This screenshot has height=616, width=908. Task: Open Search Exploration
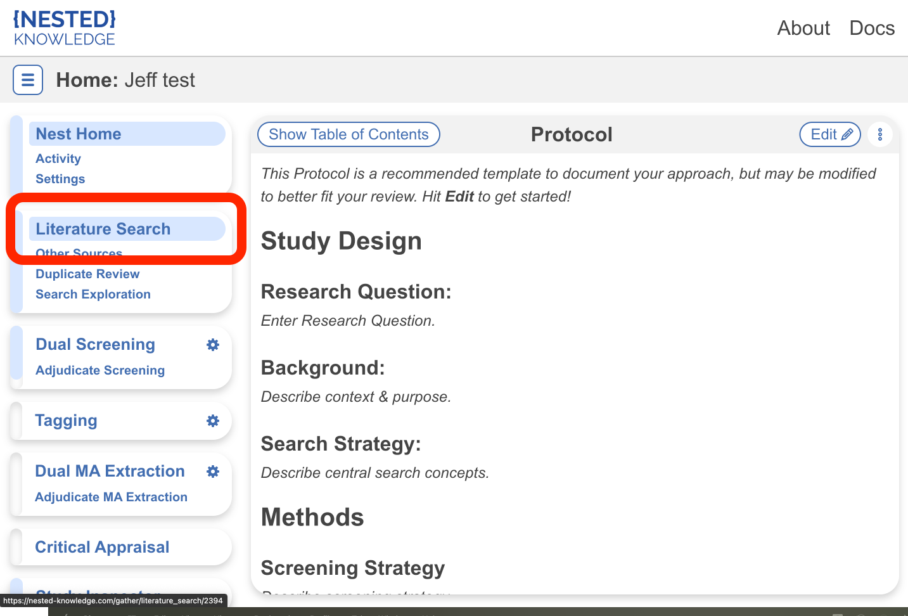point(93,295)
